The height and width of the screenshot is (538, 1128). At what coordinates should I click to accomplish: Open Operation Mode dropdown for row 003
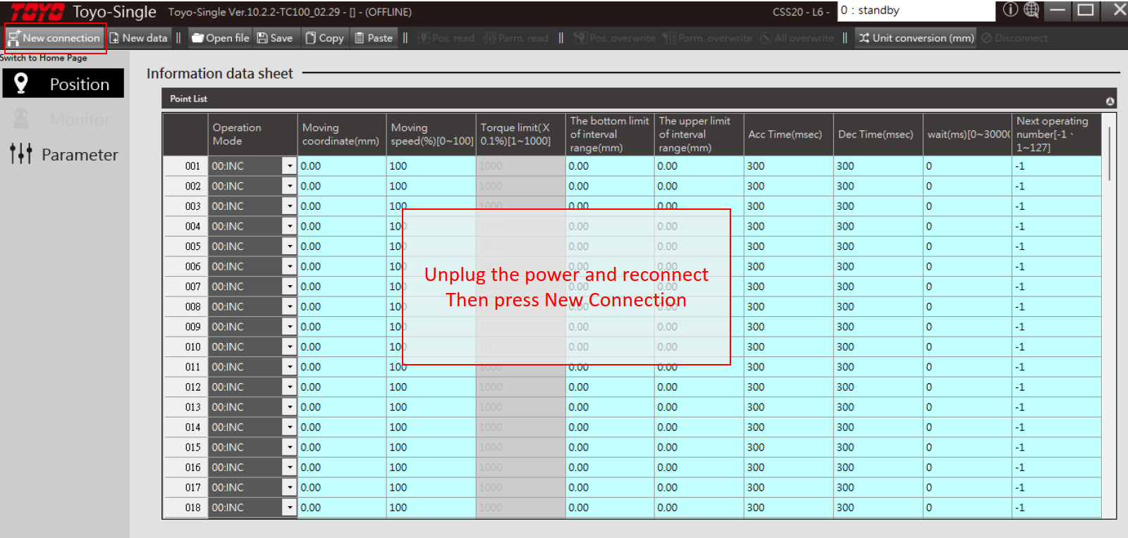pos(289,206)
